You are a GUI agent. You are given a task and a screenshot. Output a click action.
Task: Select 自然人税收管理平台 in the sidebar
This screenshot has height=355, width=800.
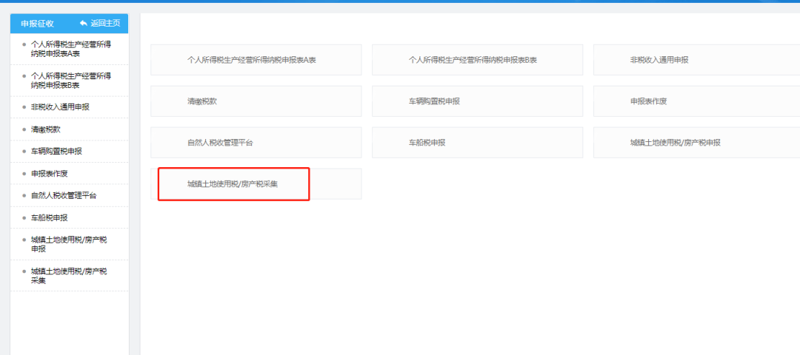pyautogui.click(x=70, y=195)
